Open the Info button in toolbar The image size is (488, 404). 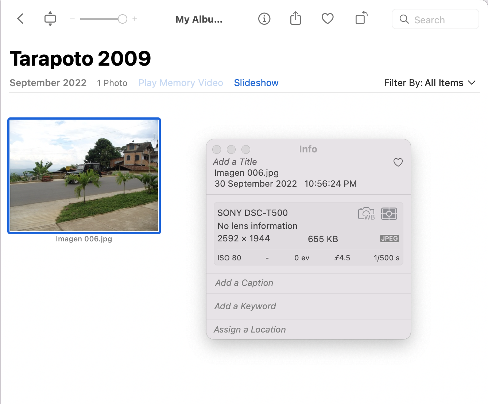click(264, 19)
